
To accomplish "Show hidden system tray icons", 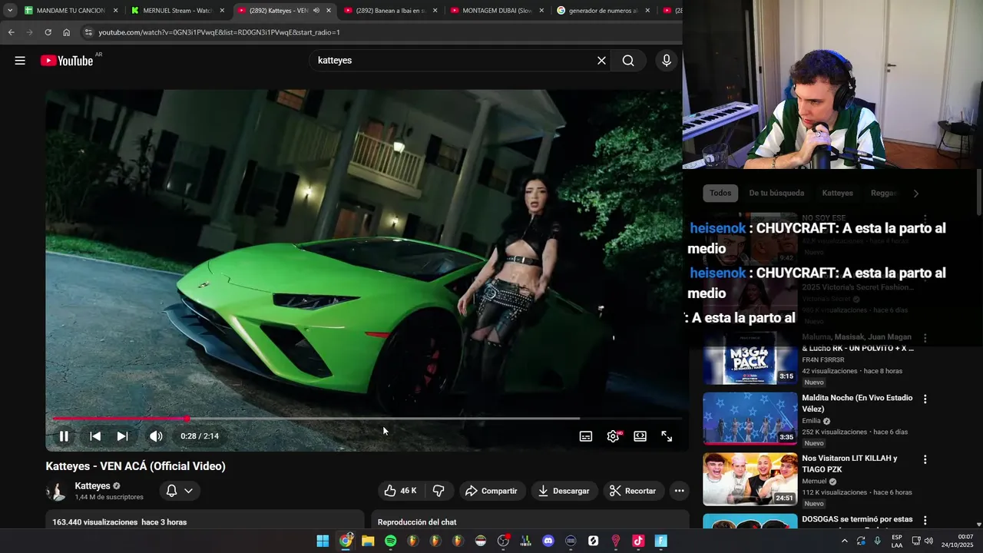I will [844, 541].
